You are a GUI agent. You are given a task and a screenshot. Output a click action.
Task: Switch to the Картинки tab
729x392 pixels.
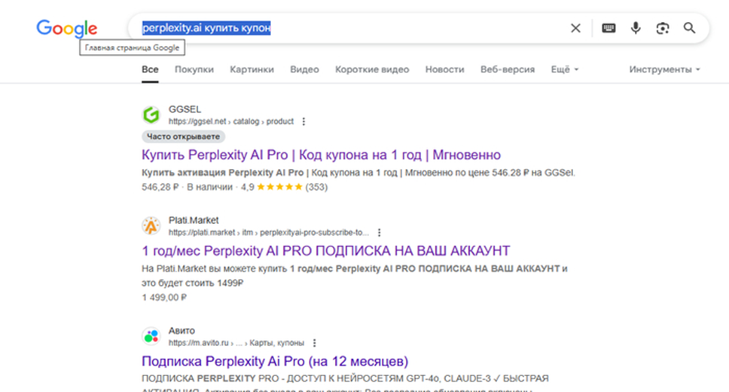click(x=252, y=69)
